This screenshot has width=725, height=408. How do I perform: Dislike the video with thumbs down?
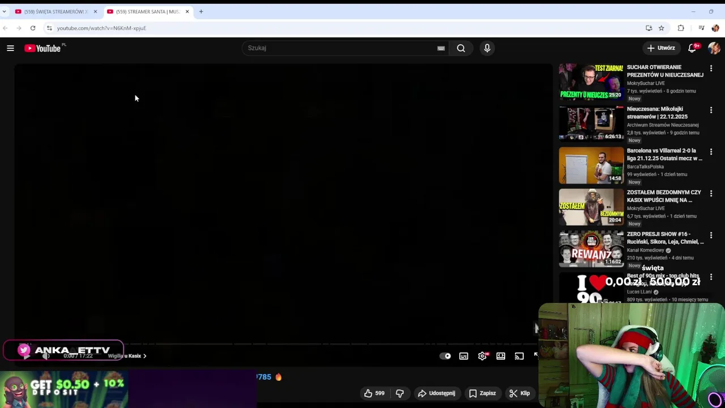(400, 393)
